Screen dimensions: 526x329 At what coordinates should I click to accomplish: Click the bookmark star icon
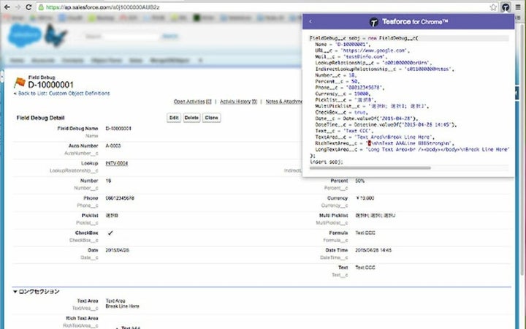pyautogui.click(x=494, y=6)
